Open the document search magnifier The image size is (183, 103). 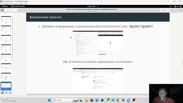[x=172, y=10]
